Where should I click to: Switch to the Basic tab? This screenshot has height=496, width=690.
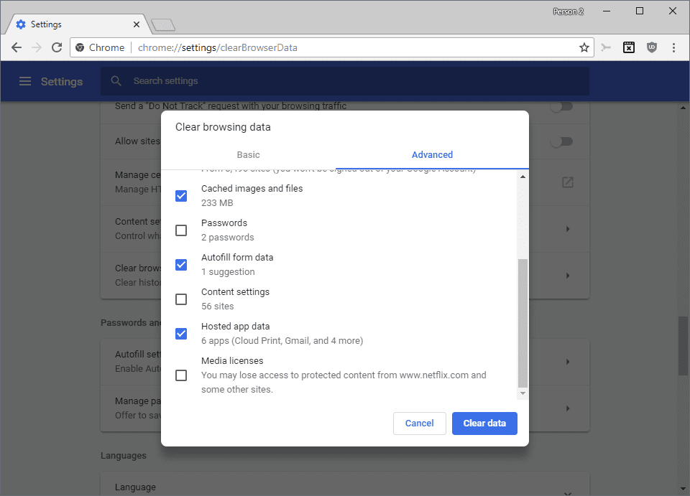[x=248, y=154]
